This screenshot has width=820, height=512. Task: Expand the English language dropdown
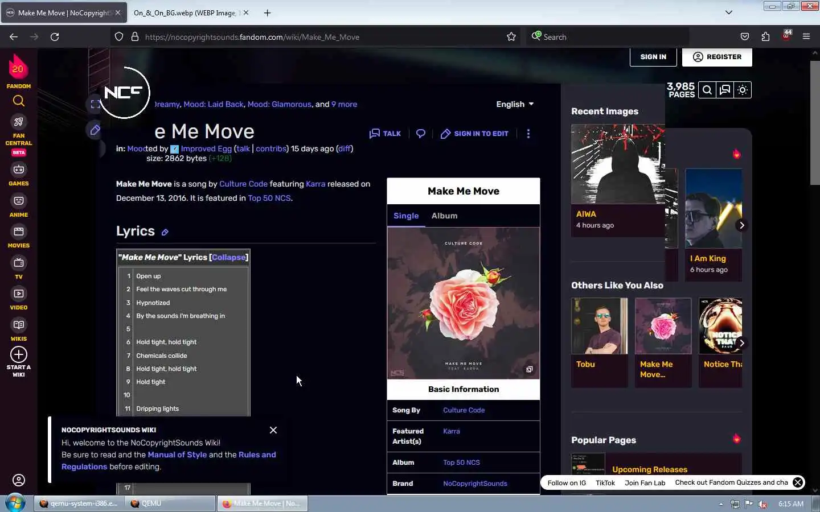(515, 104)
